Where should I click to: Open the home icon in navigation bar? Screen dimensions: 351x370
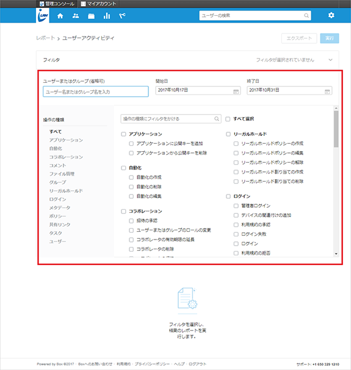60,16
